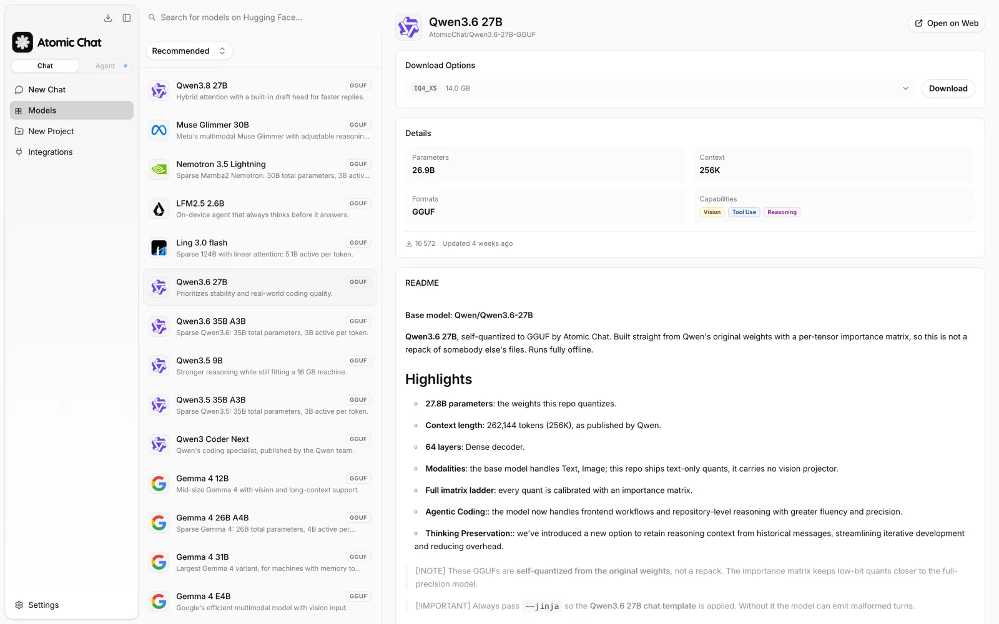Image resolution: width=999 pixels, height=624 pixels.
Task: Click the Updated 4 weeks ago text
Action: coord(477,244)
